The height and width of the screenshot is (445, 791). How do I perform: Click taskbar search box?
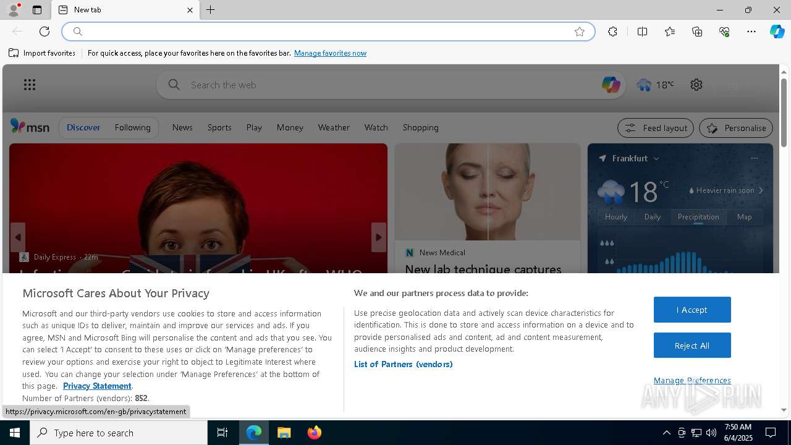click(119, 433)
